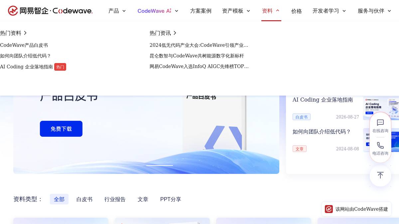
Task: Open 如何向团队介绍低代码？ menu link
Action: (26, 56)
